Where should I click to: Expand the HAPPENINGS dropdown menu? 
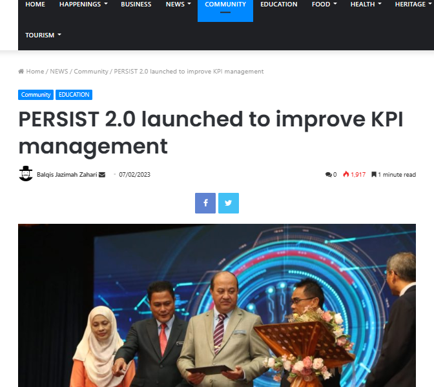click(83, 5)
